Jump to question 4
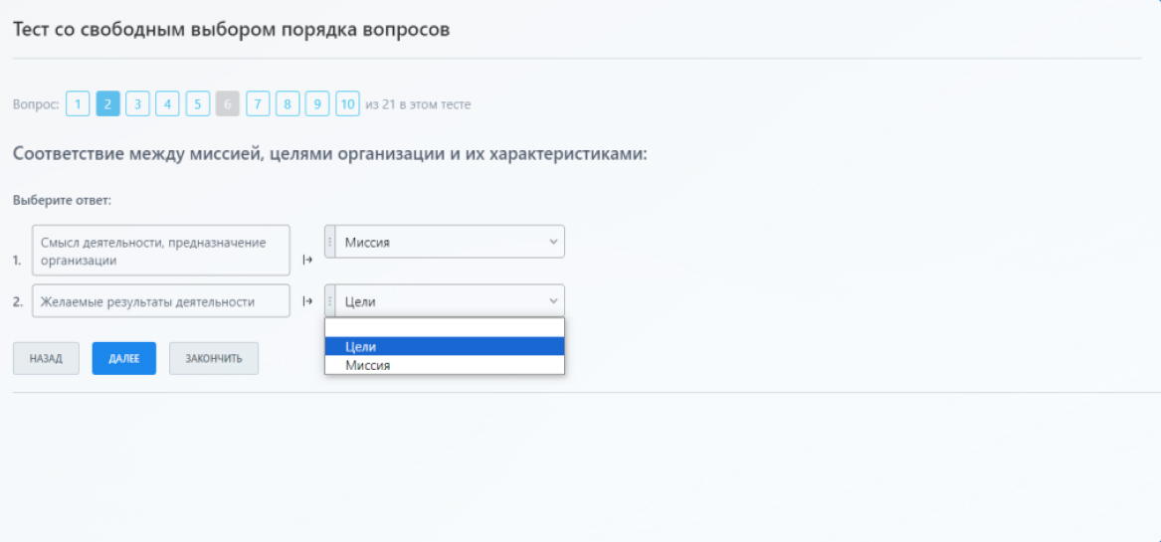1161x542 pixels. (x=168, y=103)
